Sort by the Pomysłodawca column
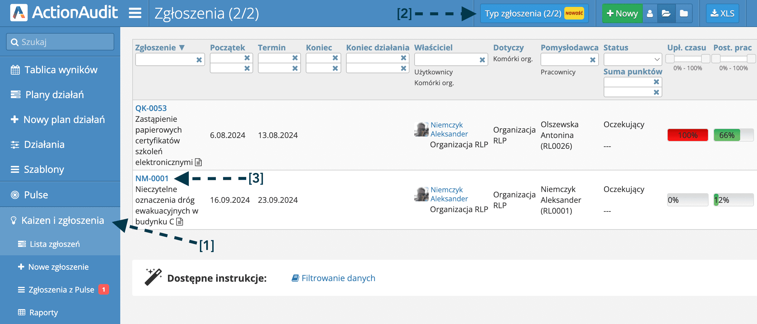 pos(569,47)
